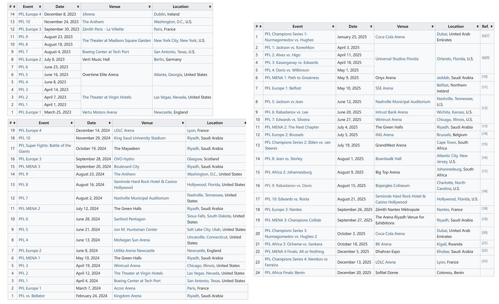Click Event sort arrows in the 2025 events table

(333, 26)
